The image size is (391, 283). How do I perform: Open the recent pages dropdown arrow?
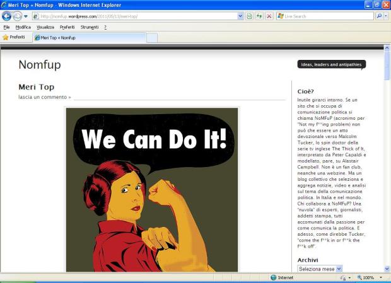coord(26,16)
